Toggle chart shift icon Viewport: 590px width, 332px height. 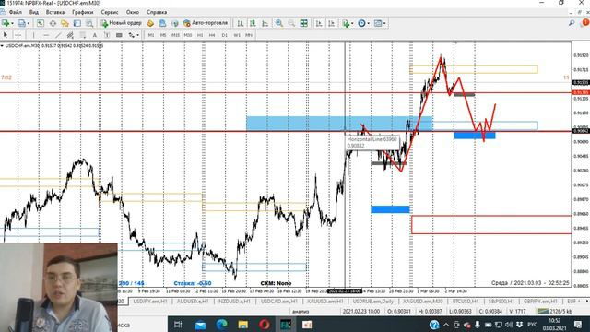coord(332,23)
